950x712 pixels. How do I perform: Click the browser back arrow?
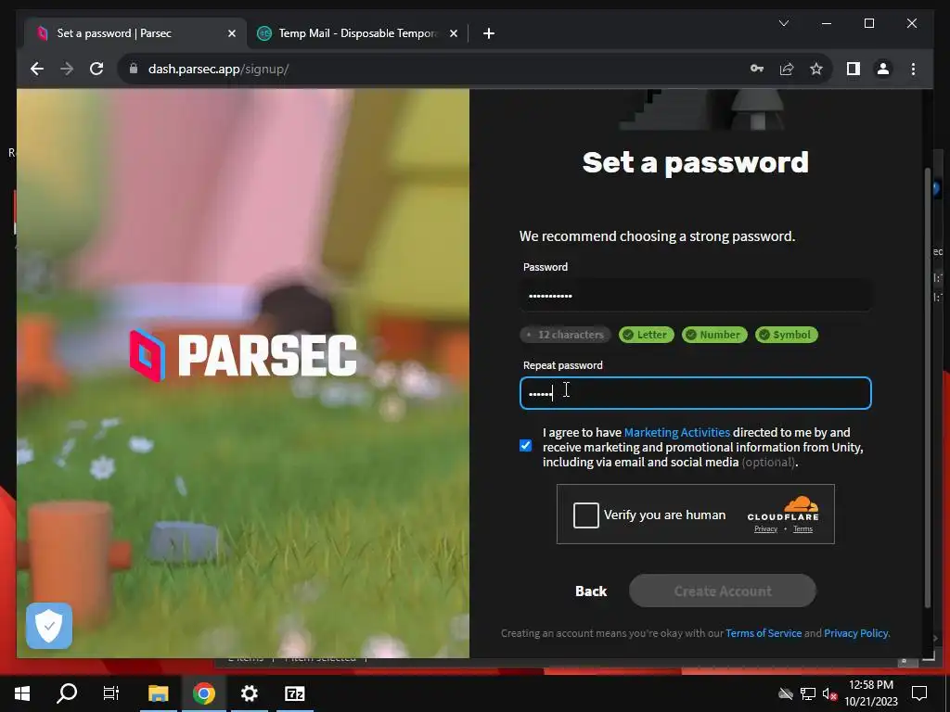pyautogui.click(x=37, y=69)
